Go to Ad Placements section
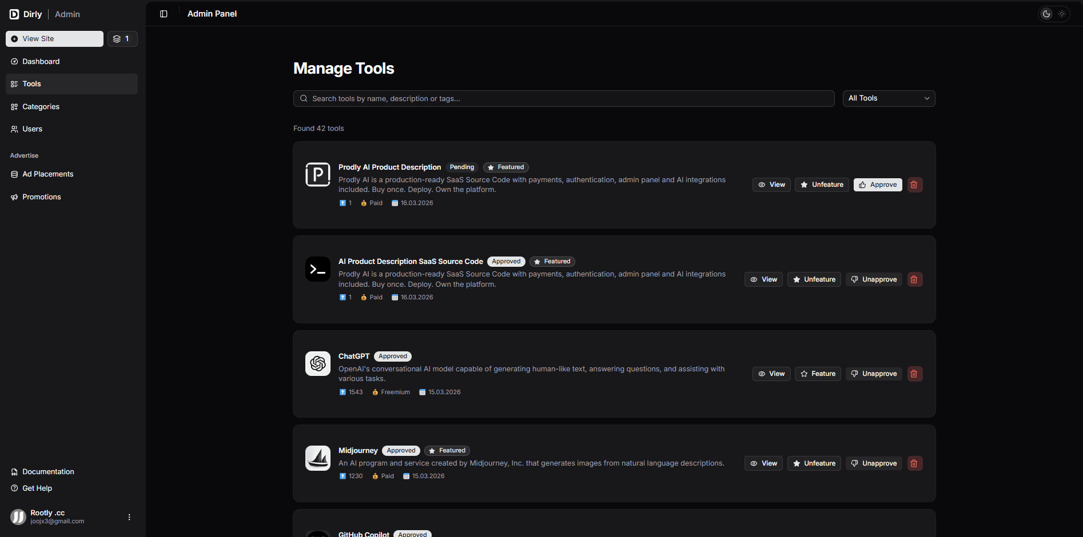Viewport: 1083px width, 537px height. pyautogui.click(x=47, y=174)
